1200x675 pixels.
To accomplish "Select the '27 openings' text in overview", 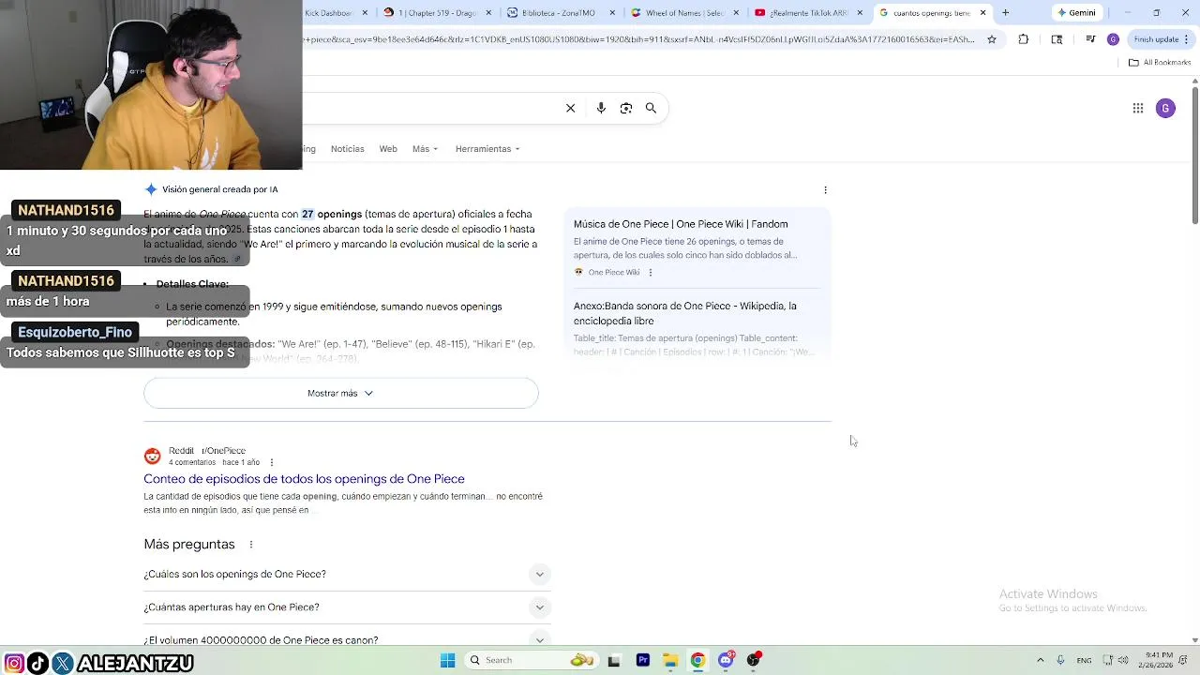I will click(x=332, y=214).
